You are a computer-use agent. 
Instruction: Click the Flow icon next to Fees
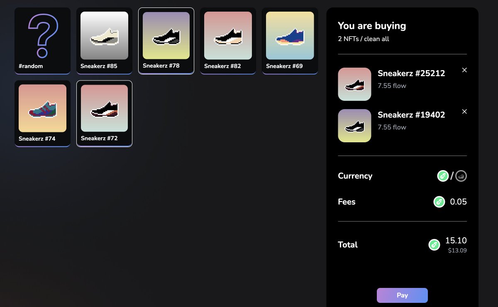point(439,202)
